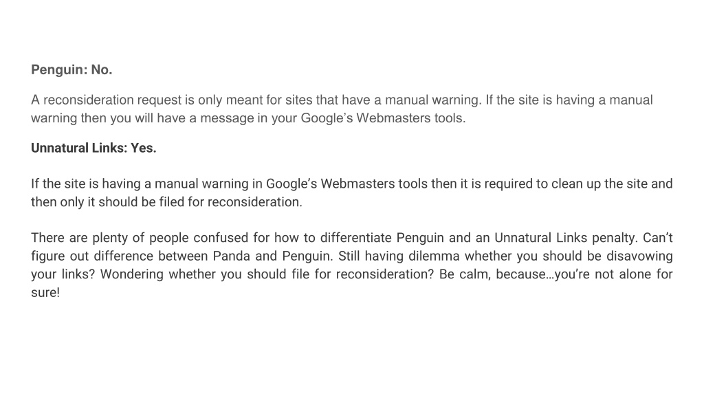Click the sentence starting 'If the site is having a manual warning in'
Image resolution: width=704 pixels, height=396 pixels.
click(x=351, y=192)
